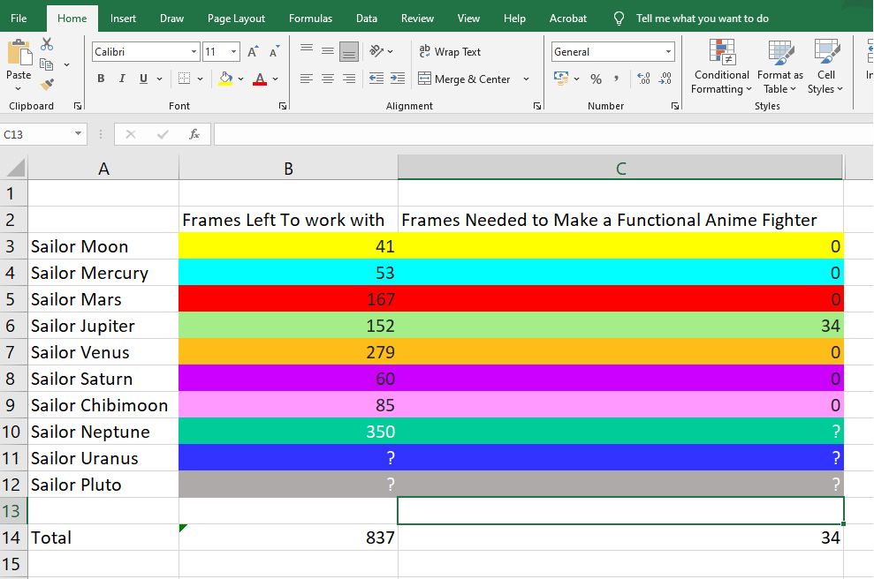
Task: Switch to the Page Layout tab
Action: (236, 19)
